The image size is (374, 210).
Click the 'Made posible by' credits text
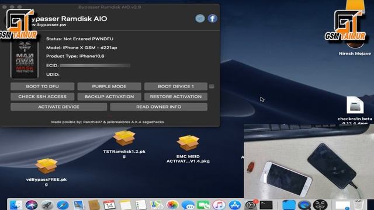[108, 122]
